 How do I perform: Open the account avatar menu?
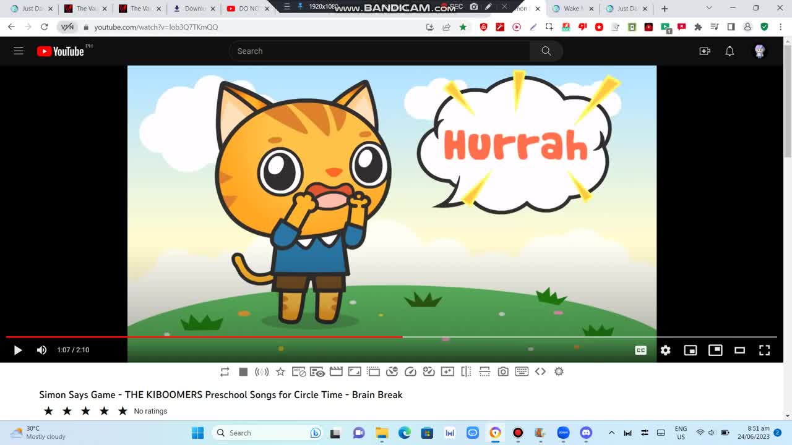pyautogui.click(x=760, y=51)
